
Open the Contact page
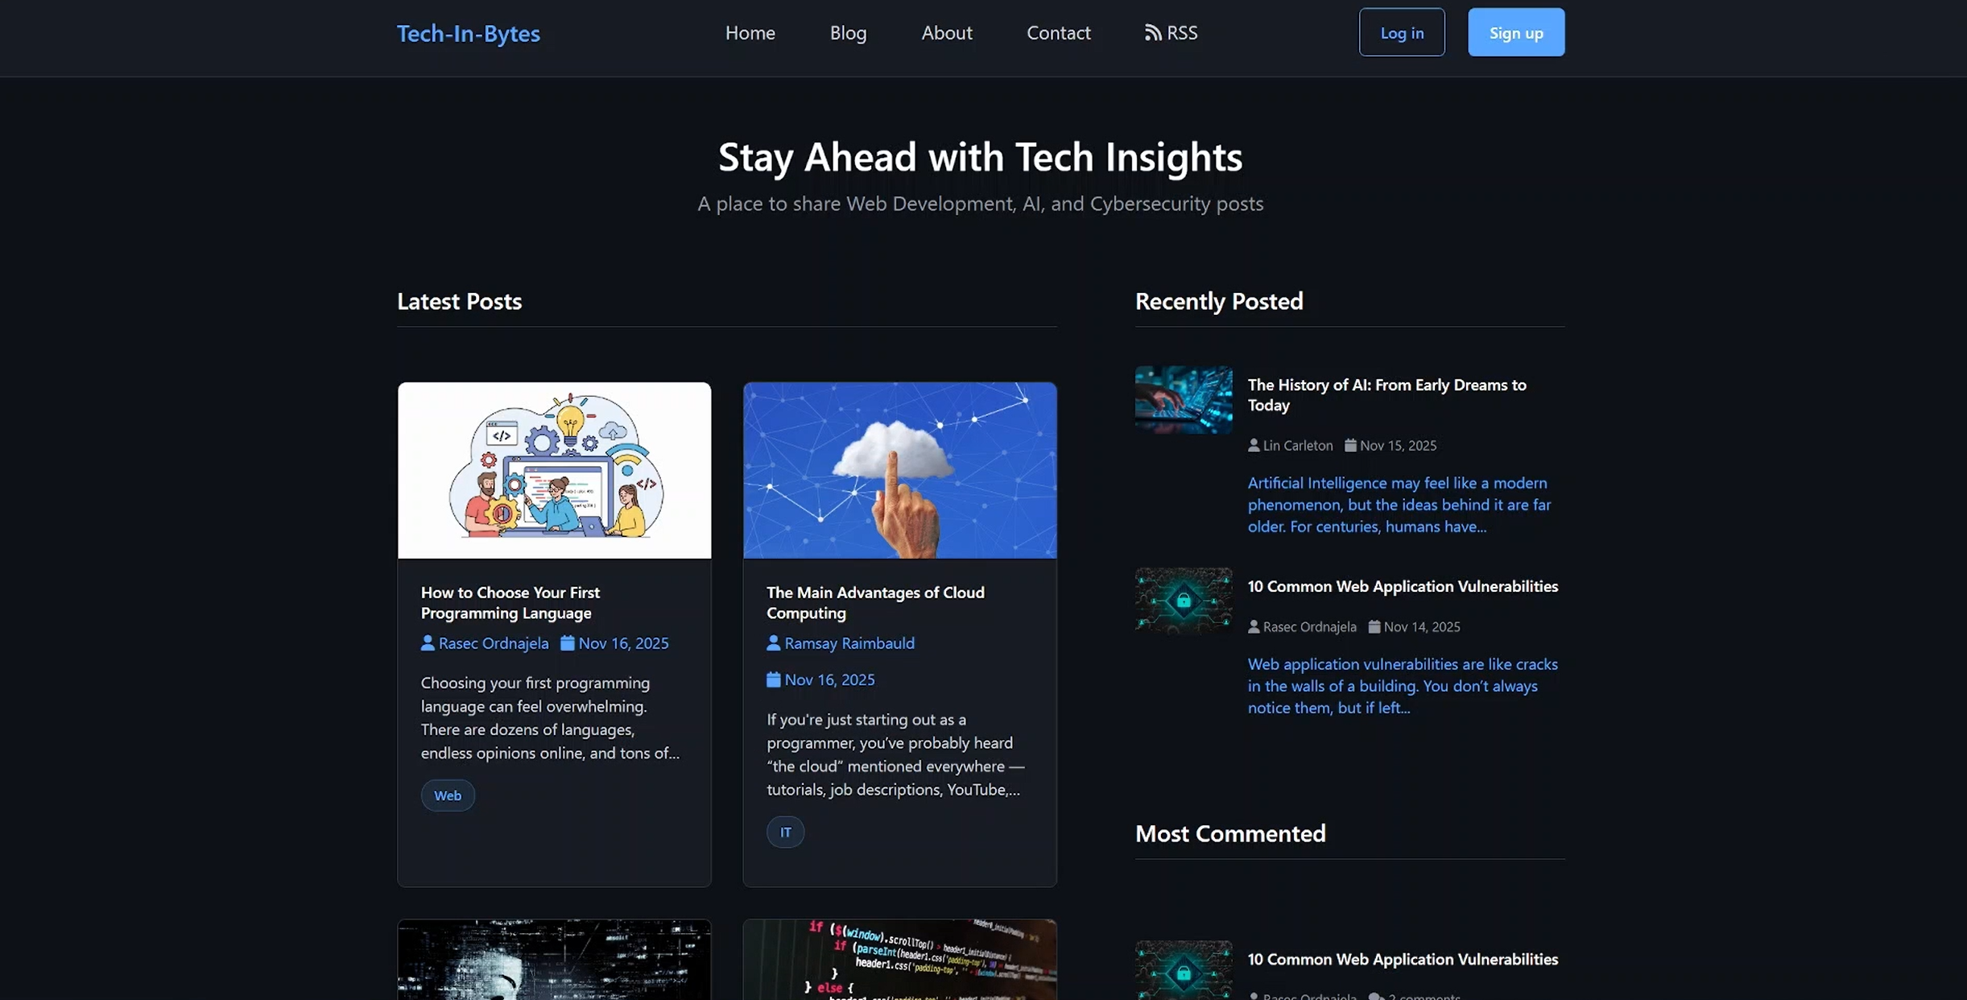(1058, 32)
